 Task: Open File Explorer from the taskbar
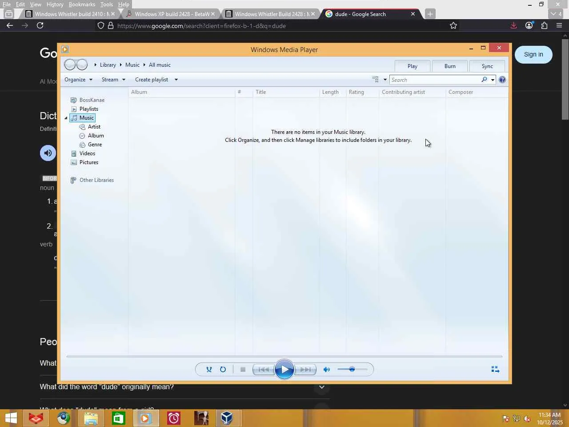[91, 418]
